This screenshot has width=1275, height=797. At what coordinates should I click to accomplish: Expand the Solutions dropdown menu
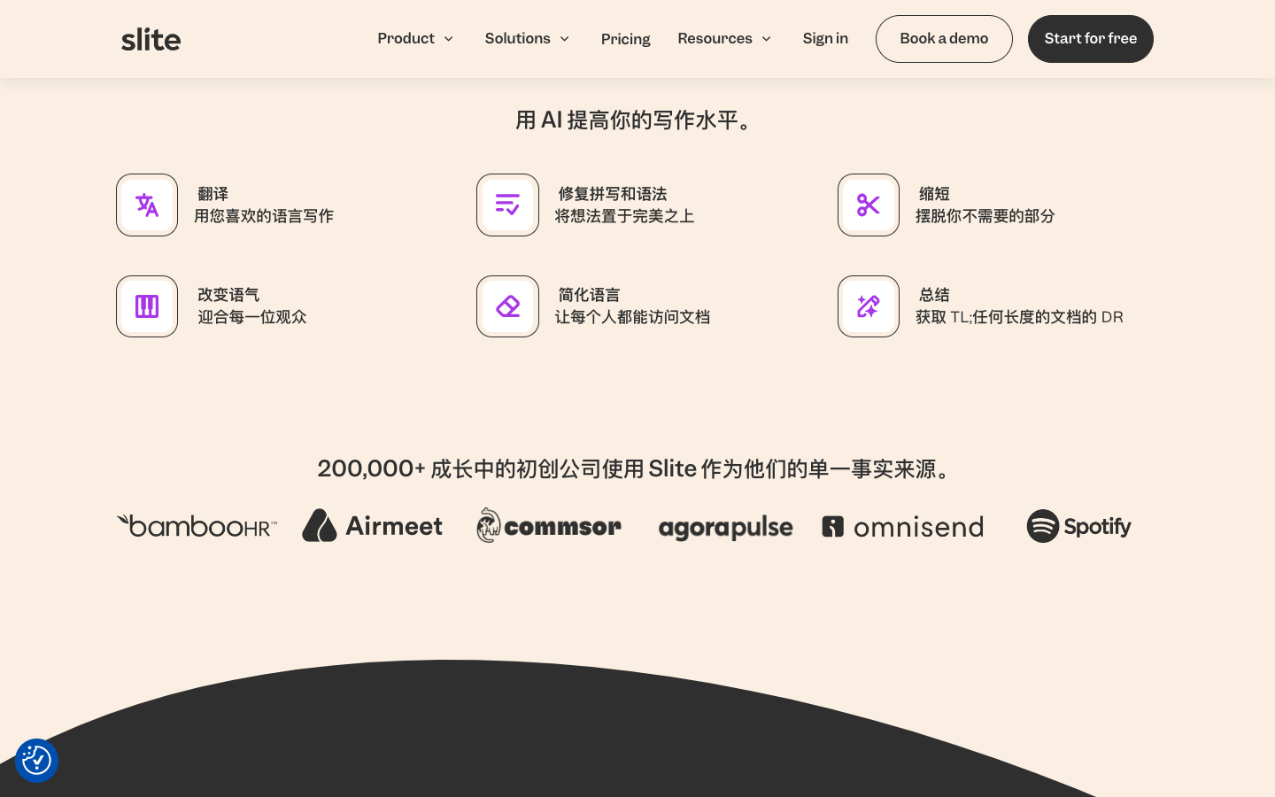pyautogui.click(x=527, y=39)
